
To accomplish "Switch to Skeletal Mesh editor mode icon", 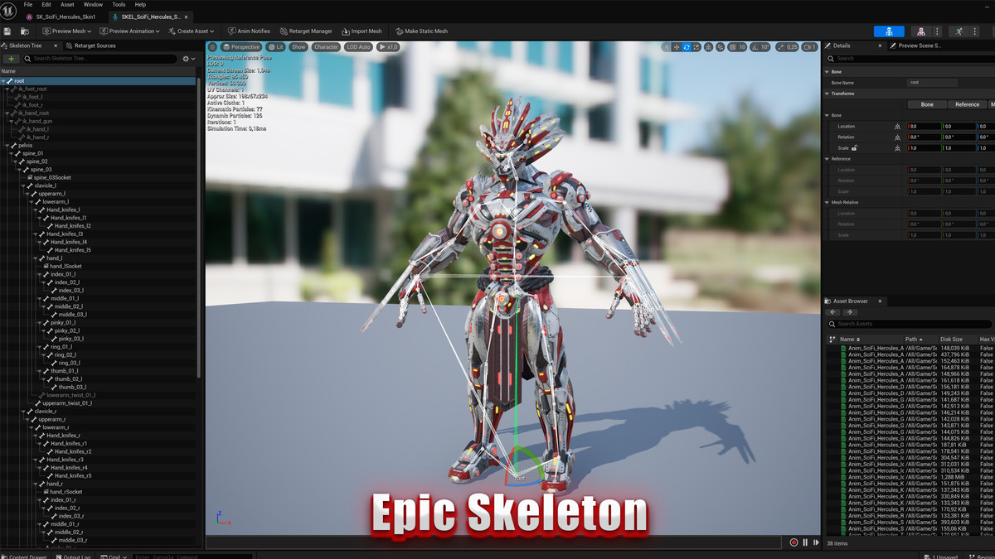I will pyautogui.click(x=921, y=31).
